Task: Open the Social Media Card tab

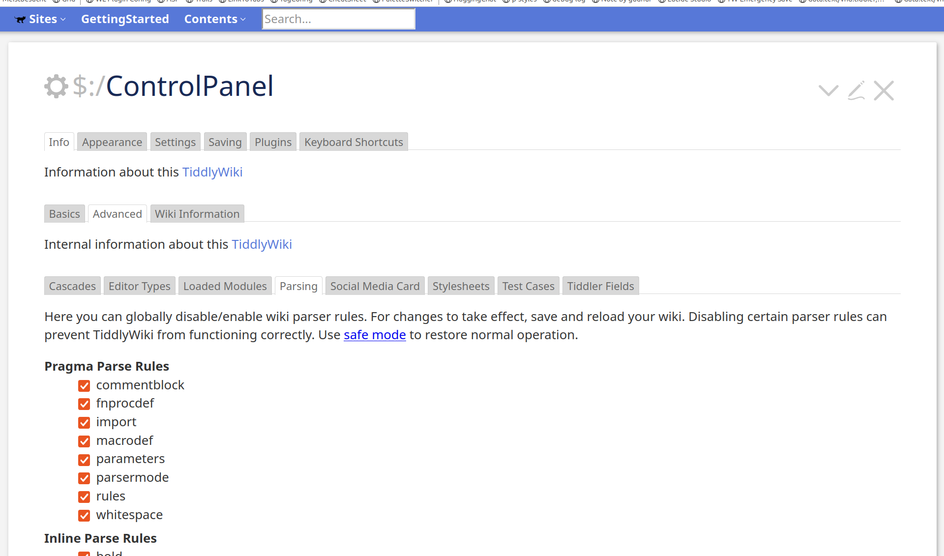Action: tap(375, 286)
